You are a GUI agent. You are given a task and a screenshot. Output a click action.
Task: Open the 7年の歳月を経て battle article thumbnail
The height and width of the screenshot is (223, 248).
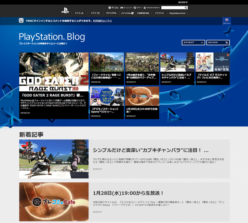pyautogui.click(x=142, y=62)
